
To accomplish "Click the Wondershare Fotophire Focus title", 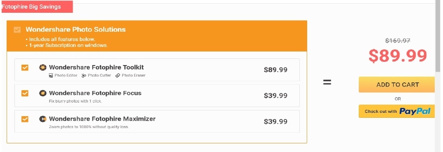I will pos(95,93).
